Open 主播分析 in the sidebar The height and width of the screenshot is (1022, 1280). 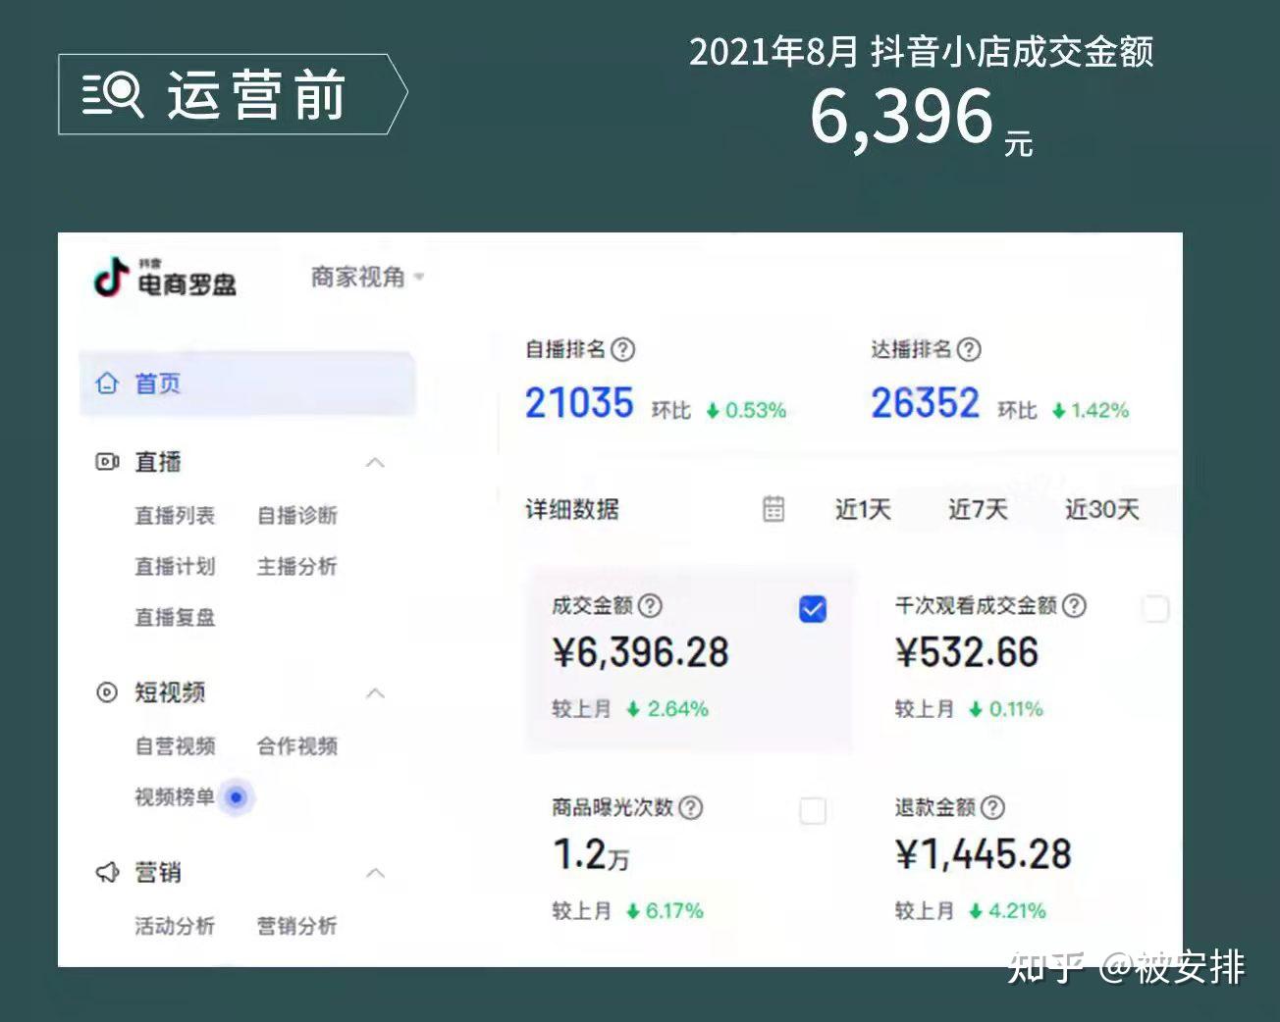pos(296,567)
